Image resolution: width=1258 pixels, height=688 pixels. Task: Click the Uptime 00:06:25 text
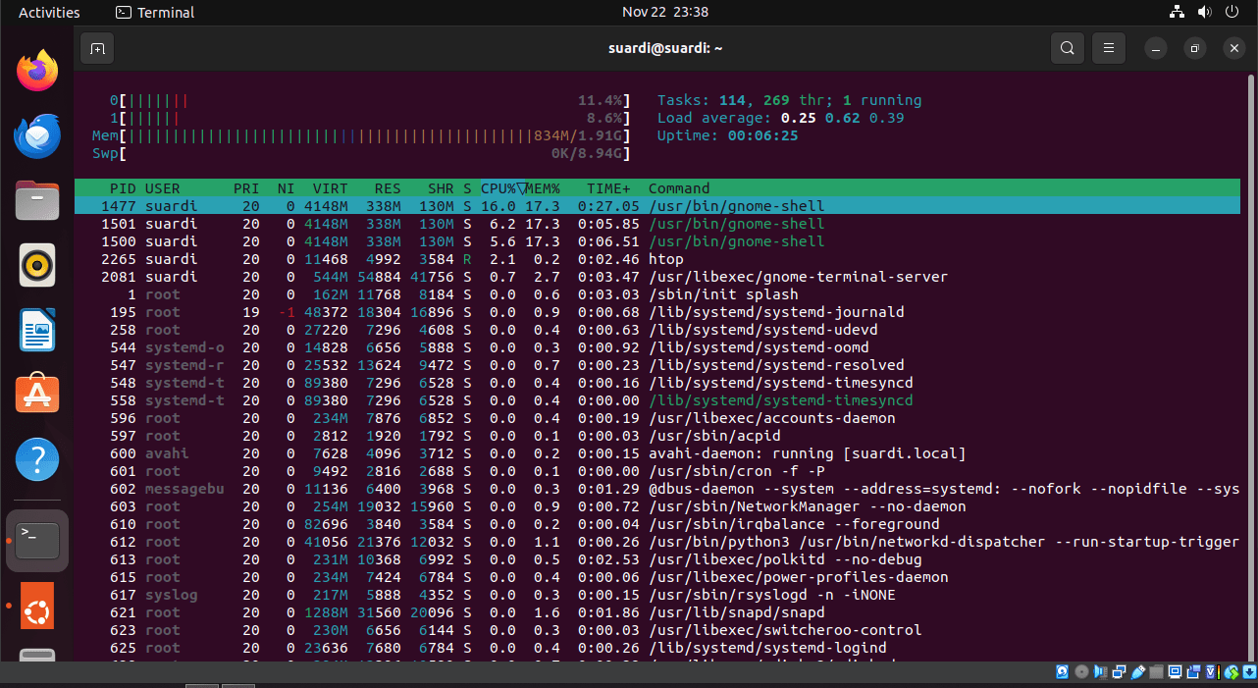pos(727,135)
